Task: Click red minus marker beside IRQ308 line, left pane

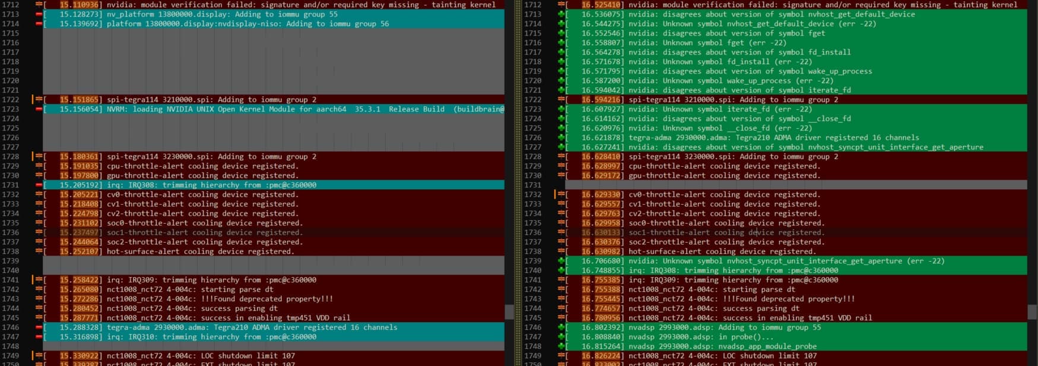Action: point(39,185)
